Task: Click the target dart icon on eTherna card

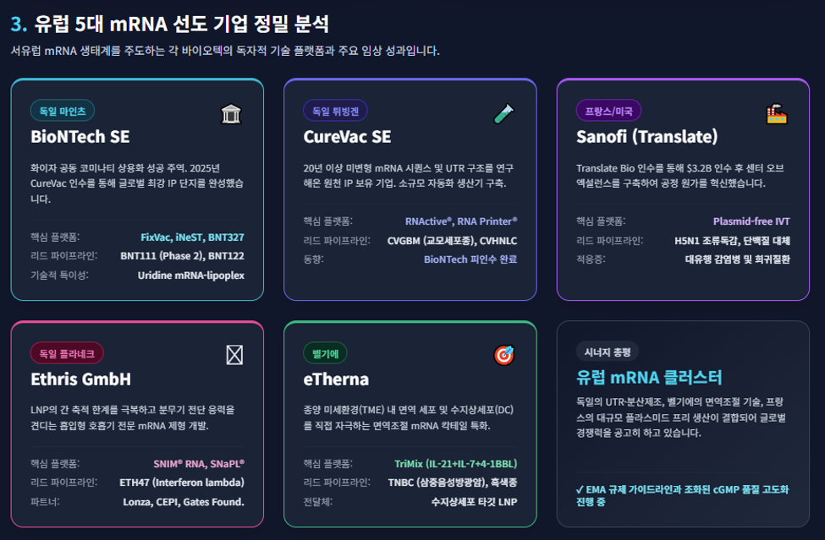Action: tap(504, 355)
